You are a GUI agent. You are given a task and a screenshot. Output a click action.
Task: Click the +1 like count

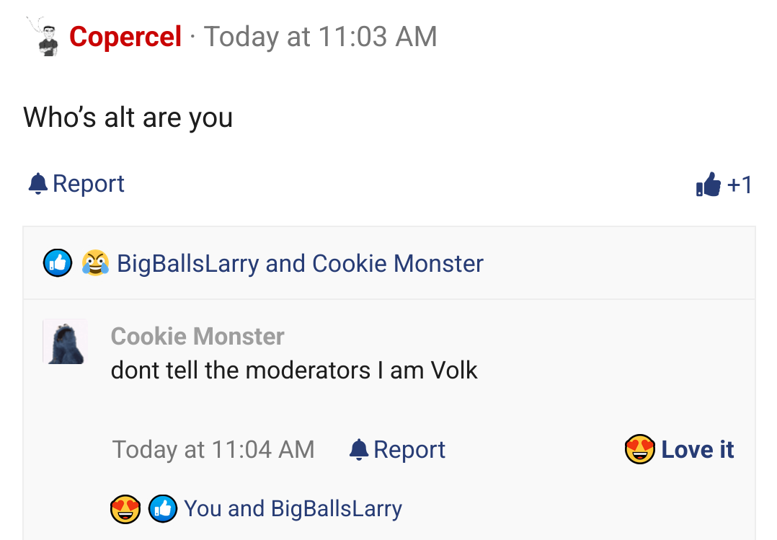point(740,185)
